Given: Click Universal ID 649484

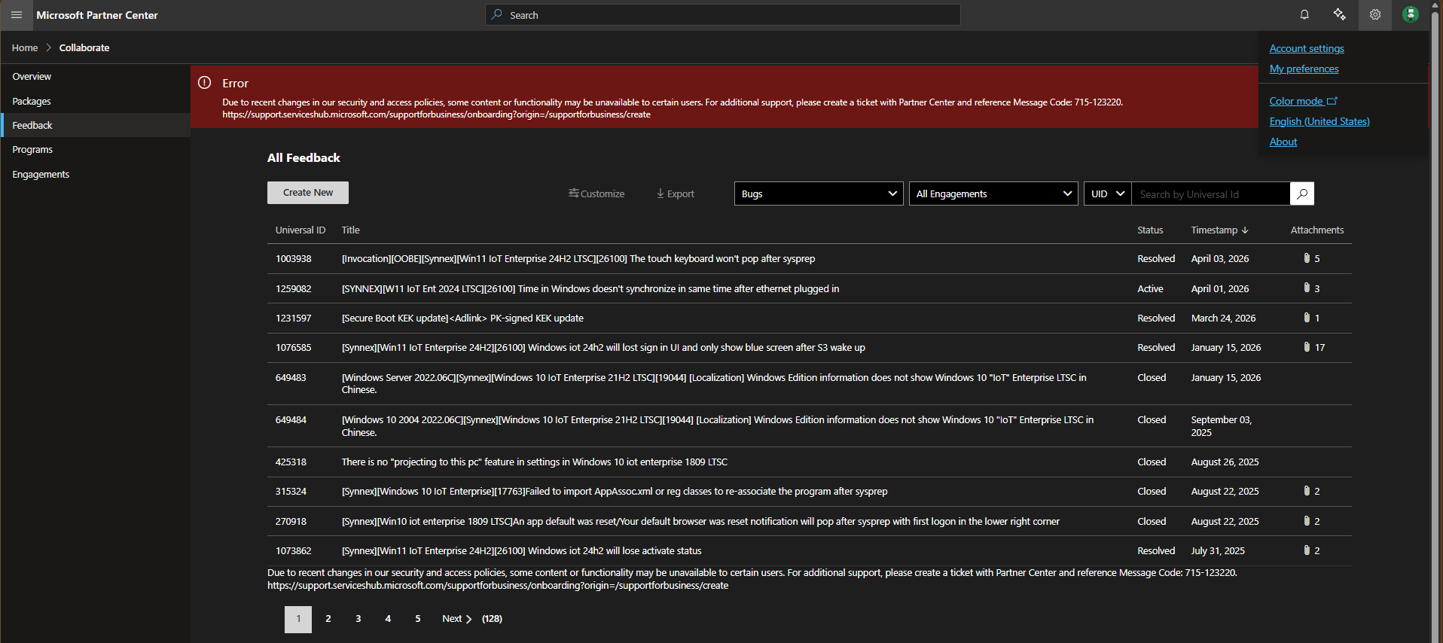Looking at the screenshot, I should 291,419.
